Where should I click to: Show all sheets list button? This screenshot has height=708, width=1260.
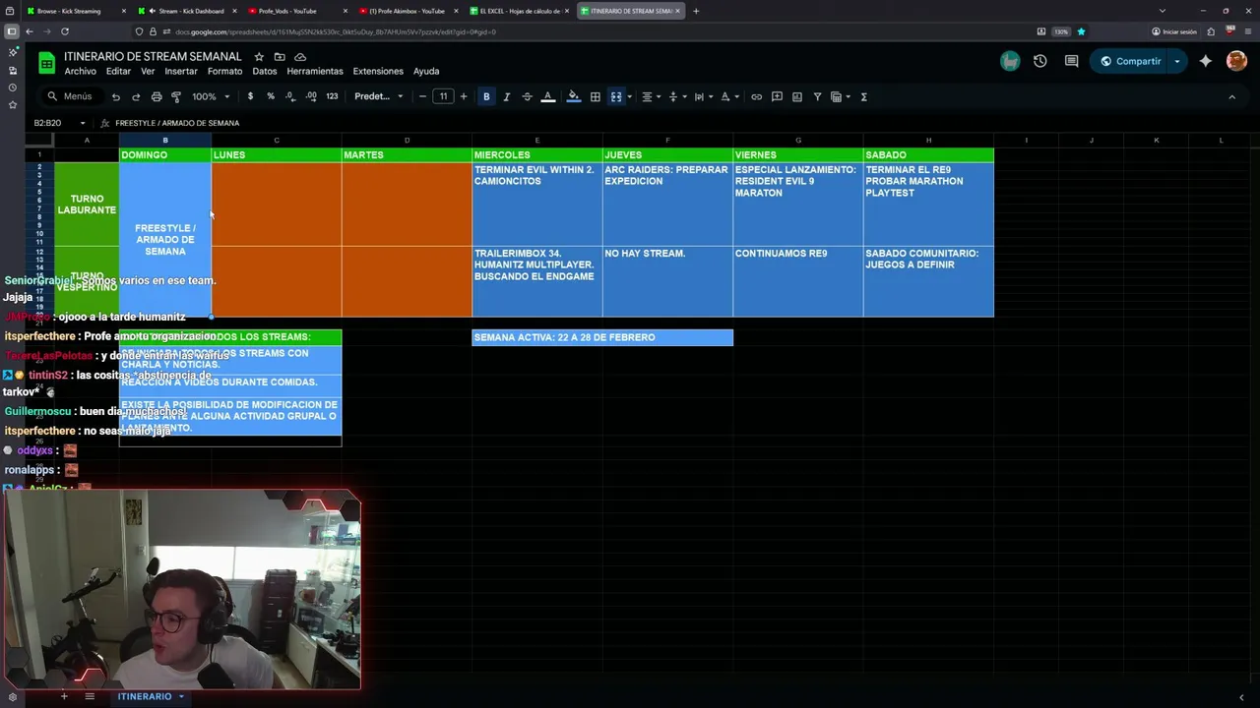tap(90, 696)
